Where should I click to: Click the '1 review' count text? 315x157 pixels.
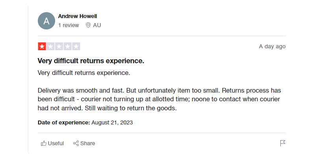click(x=69, y=25)
